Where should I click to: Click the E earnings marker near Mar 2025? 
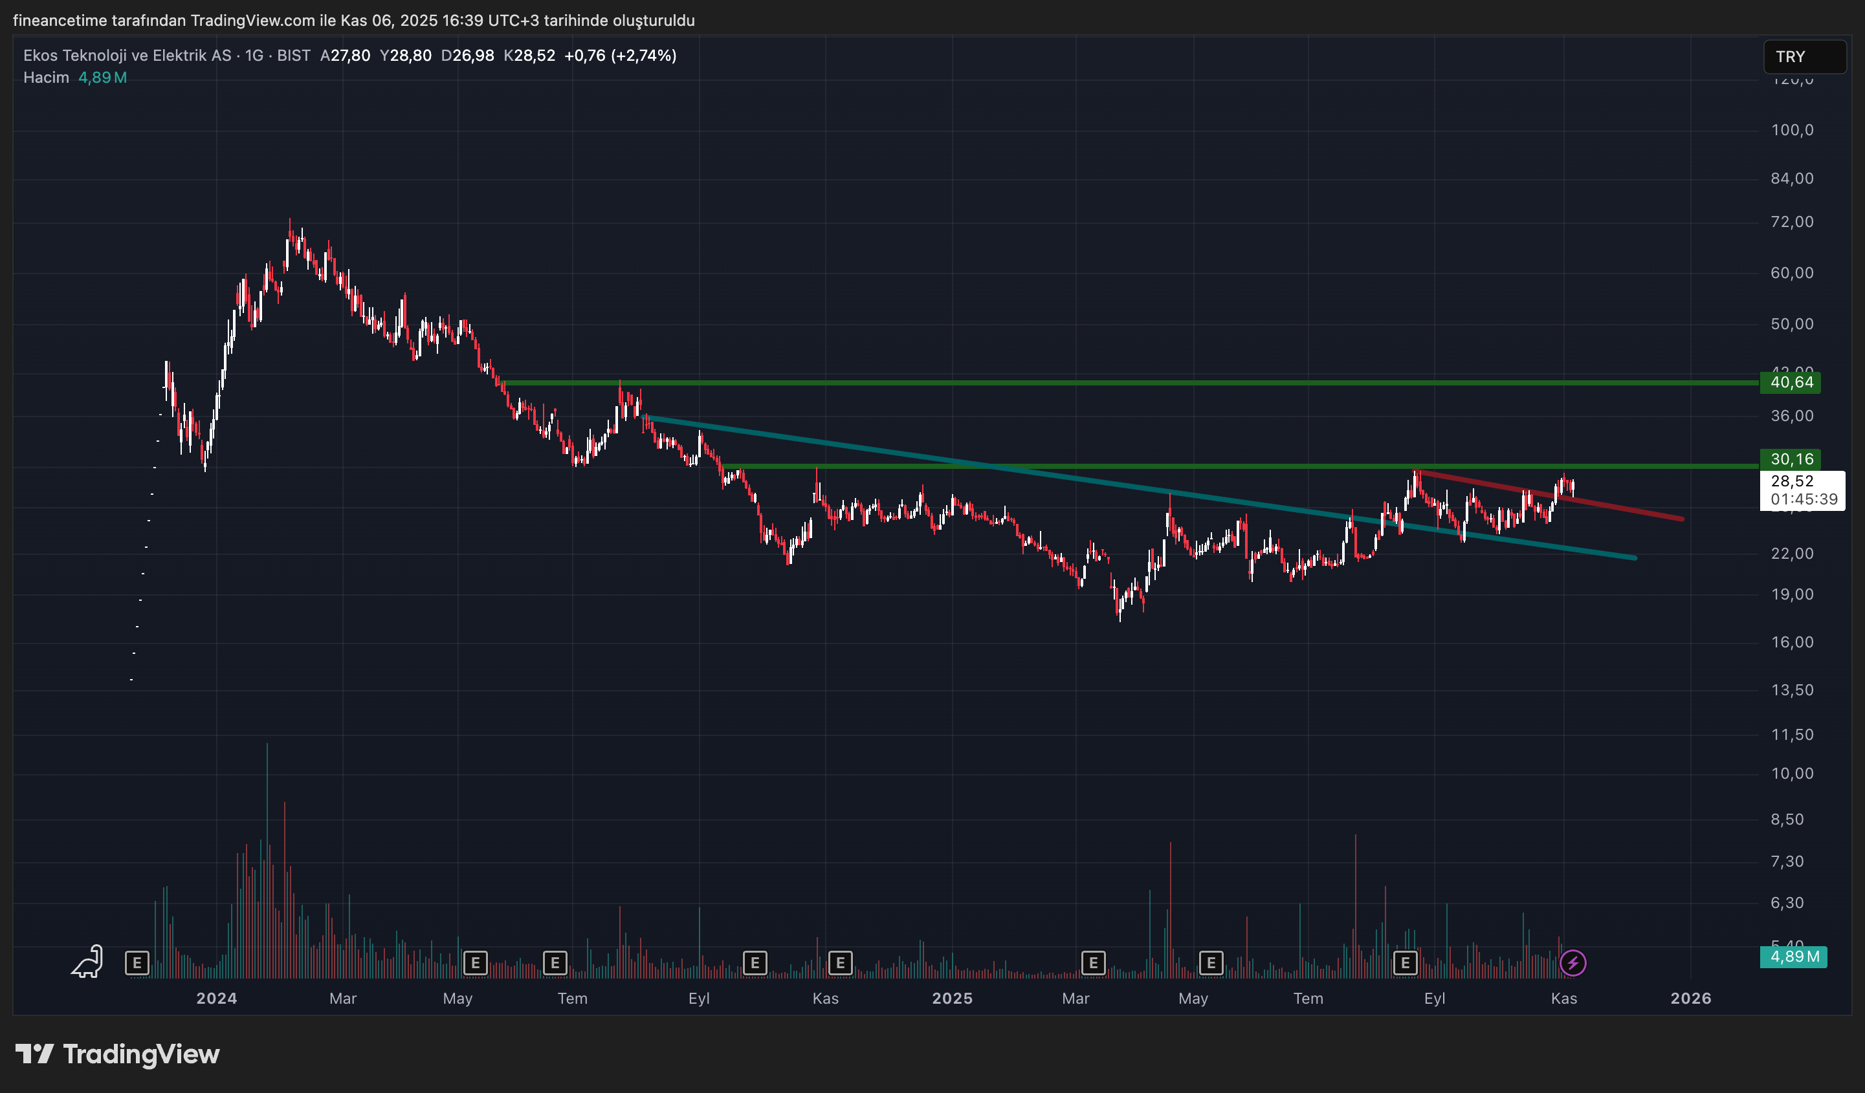tap(1094, 963)
